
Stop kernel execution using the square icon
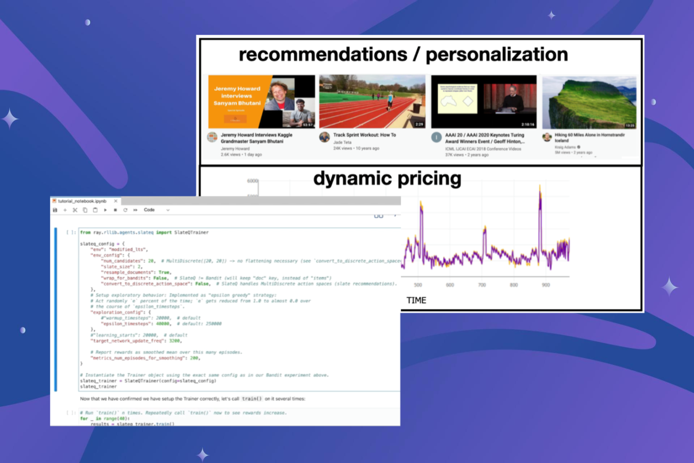click(115, 210)
